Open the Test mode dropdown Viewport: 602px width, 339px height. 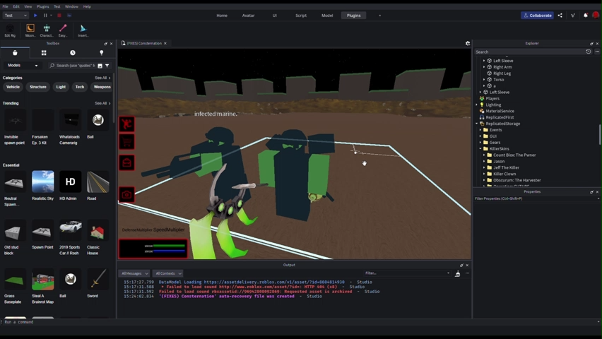coord(16,16)
